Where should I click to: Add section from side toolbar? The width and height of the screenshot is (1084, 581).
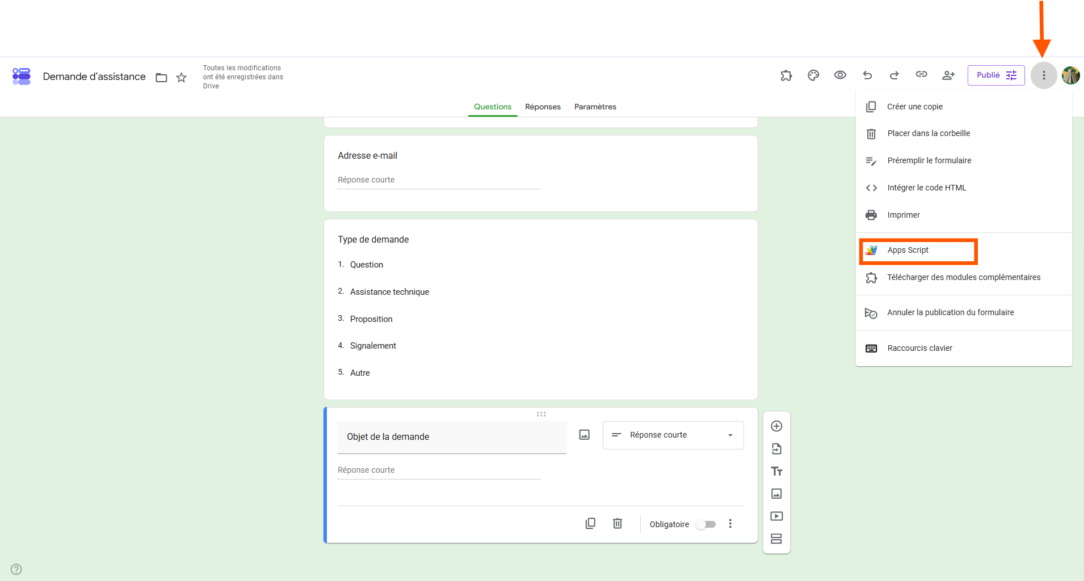[776, 538]
